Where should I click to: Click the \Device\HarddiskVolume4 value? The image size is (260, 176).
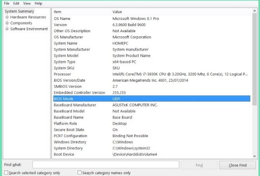[x=135, y=154]
